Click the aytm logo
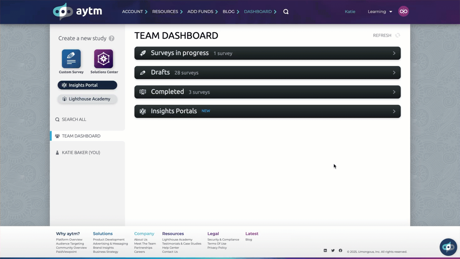This screenshot has width=460, height=259. [x=77, y=12]
